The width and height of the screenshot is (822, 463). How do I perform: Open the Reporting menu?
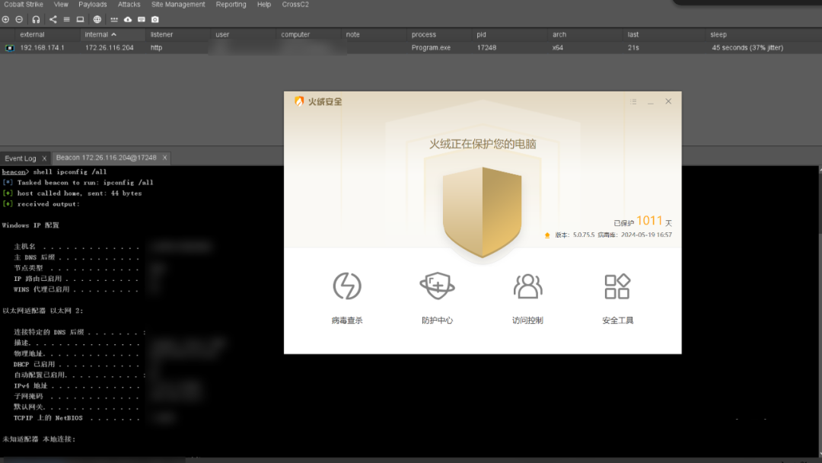point(231,5)
